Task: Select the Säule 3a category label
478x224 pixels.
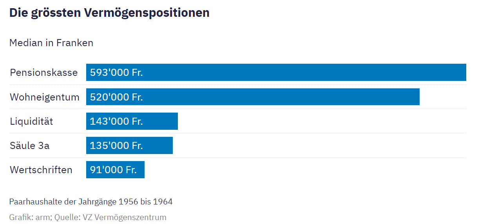Action: [x=30, y=145]
